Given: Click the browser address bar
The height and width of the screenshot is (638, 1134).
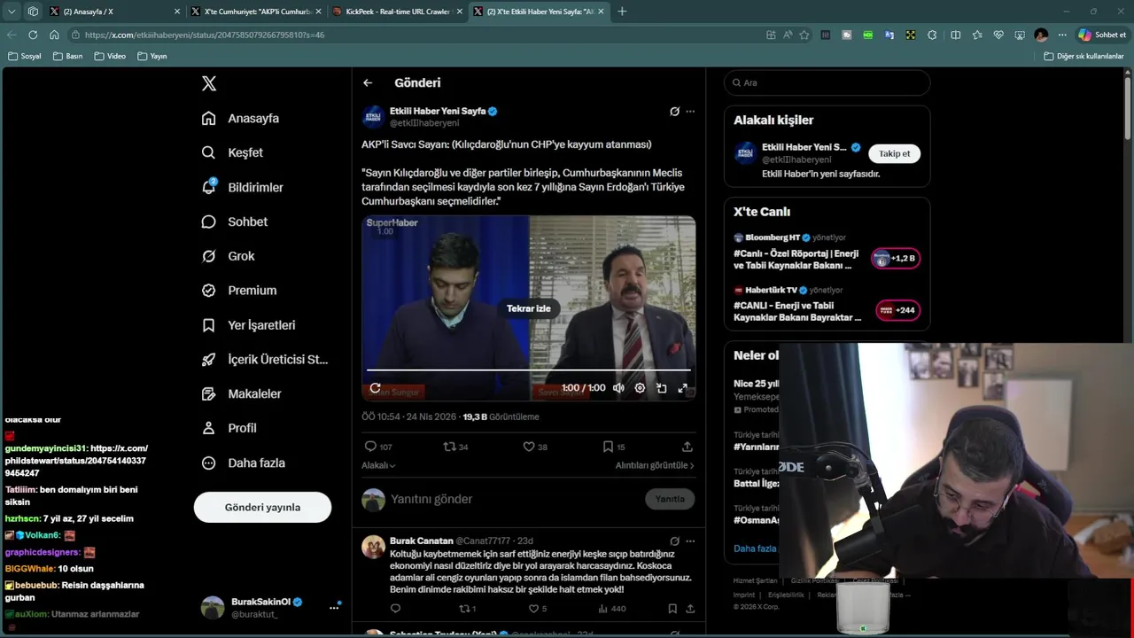Looking at the screenshot, I should (x=416, y=35).
